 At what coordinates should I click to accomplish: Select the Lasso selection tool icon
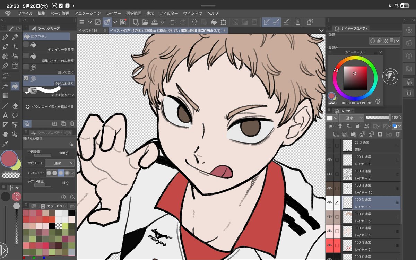click(5, 76)
